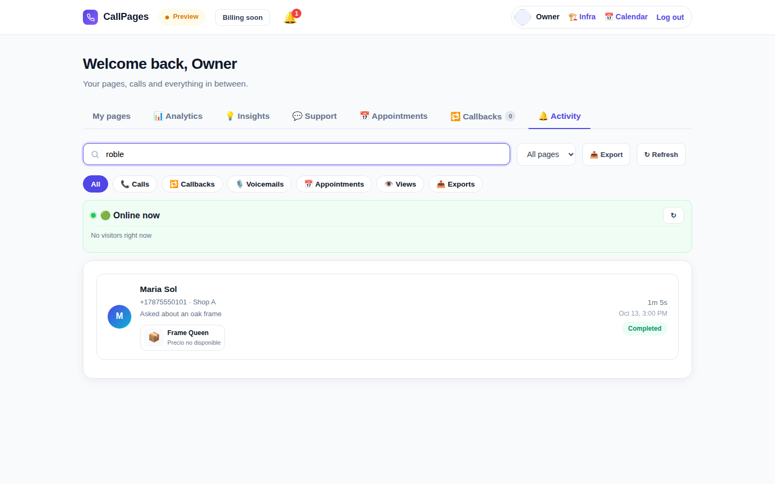775x484 pixels.
Task: Open the Calendar link
Action: coord(626,17)
